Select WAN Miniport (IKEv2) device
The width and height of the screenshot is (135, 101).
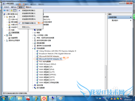point(48,64)
